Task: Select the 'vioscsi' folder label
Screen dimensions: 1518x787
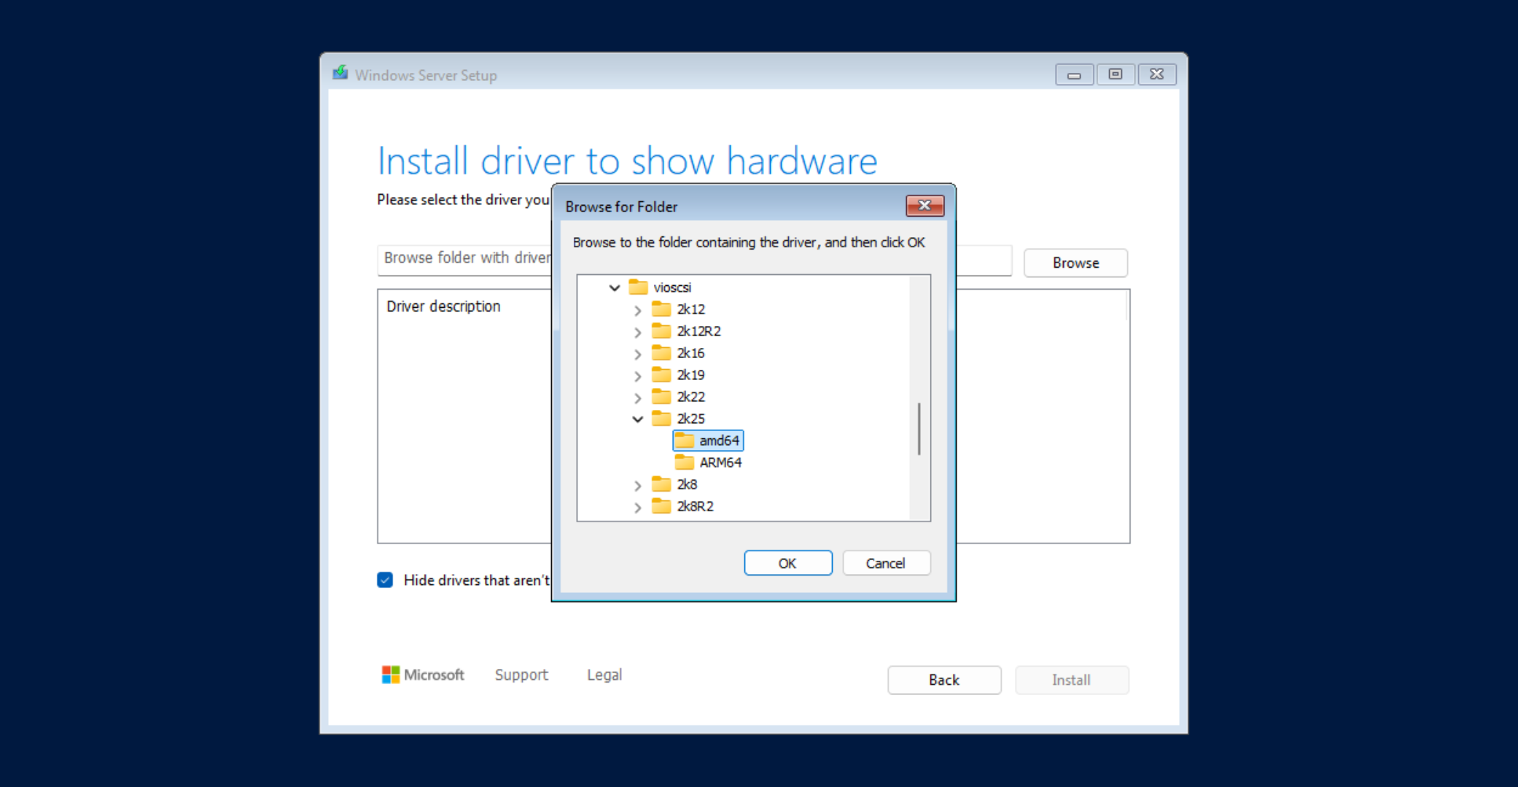Action: click(x=672, y=287)
